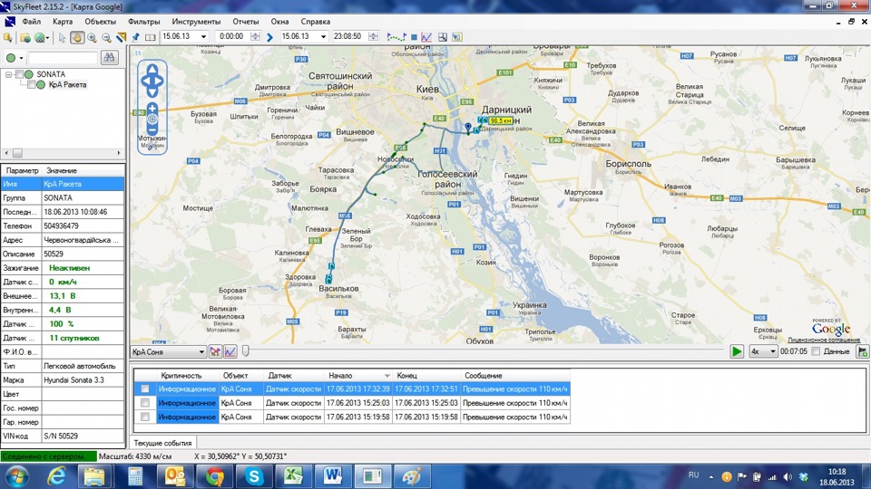Collapse the SONATA tree node
Viewport: 871px width, 489px height.
click(8, 74)
